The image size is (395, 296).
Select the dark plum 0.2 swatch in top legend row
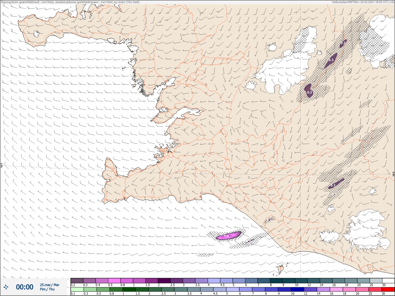77,281
